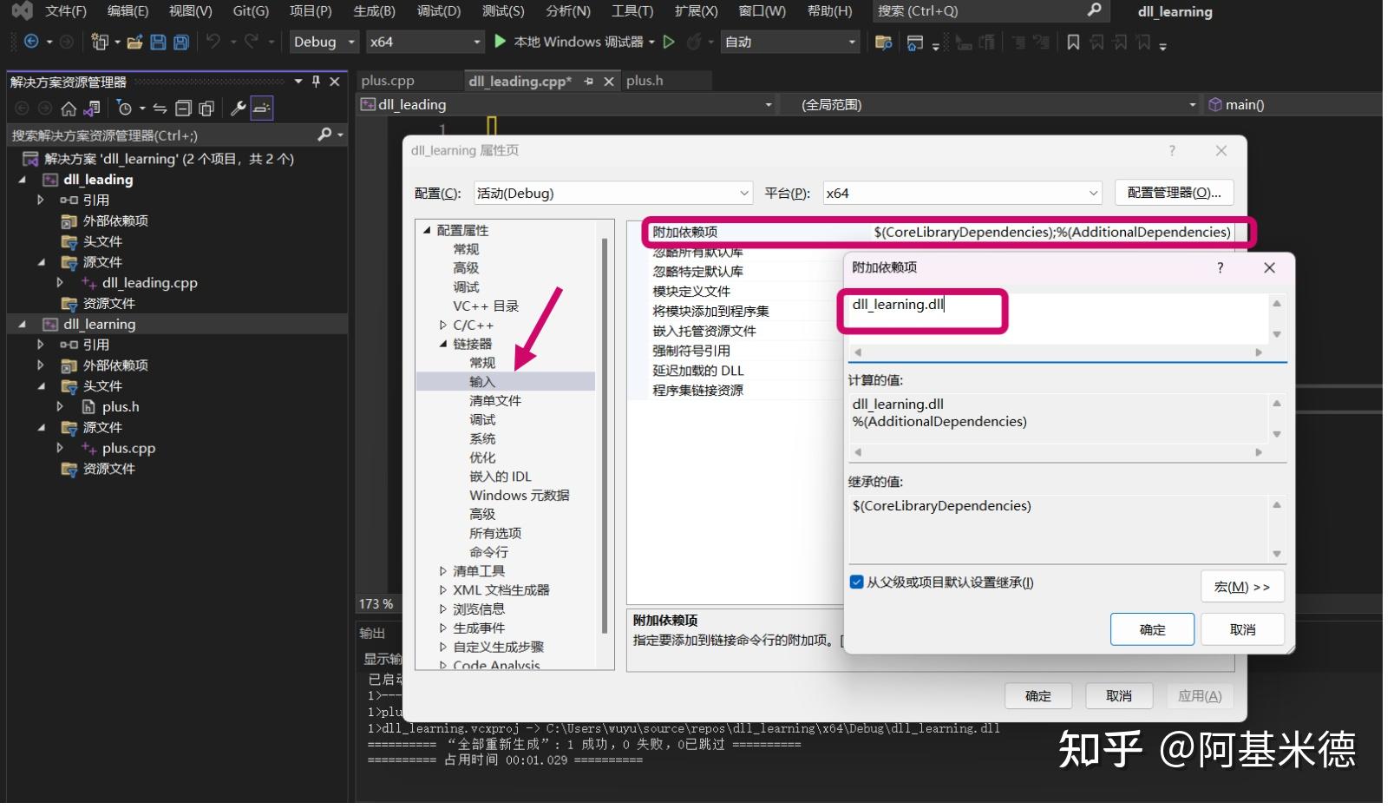Viewport: 1394px width, 809px height.
Task: Click the Visual Studio logo icon
Action: [21, 10]
